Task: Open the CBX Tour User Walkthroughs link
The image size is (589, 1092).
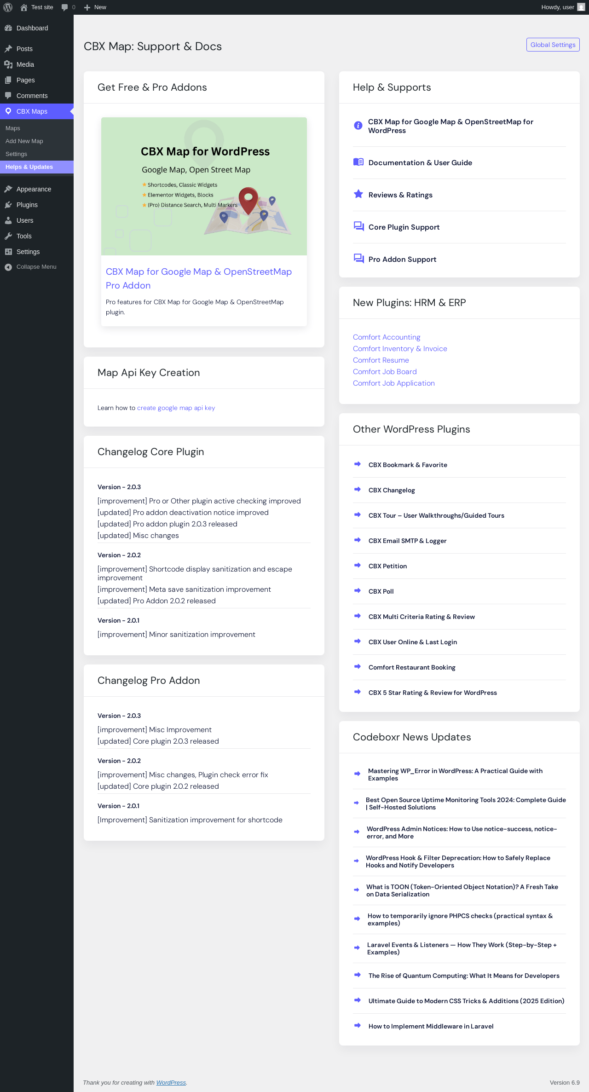Action: (x=436, y=516)
